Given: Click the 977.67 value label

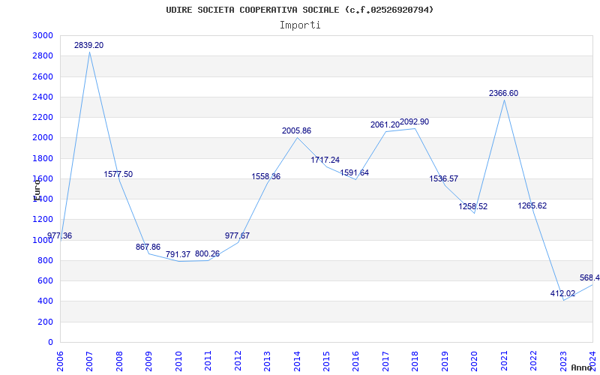Looking at the screenshot, I should 237,235.
